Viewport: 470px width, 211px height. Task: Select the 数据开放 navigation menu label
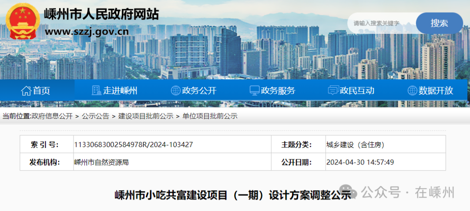point(436,90)
